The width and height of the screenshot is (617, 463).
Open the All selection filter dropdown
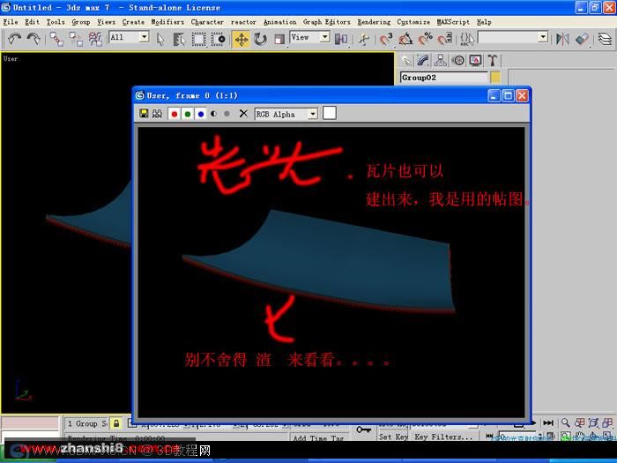point(144,37)
